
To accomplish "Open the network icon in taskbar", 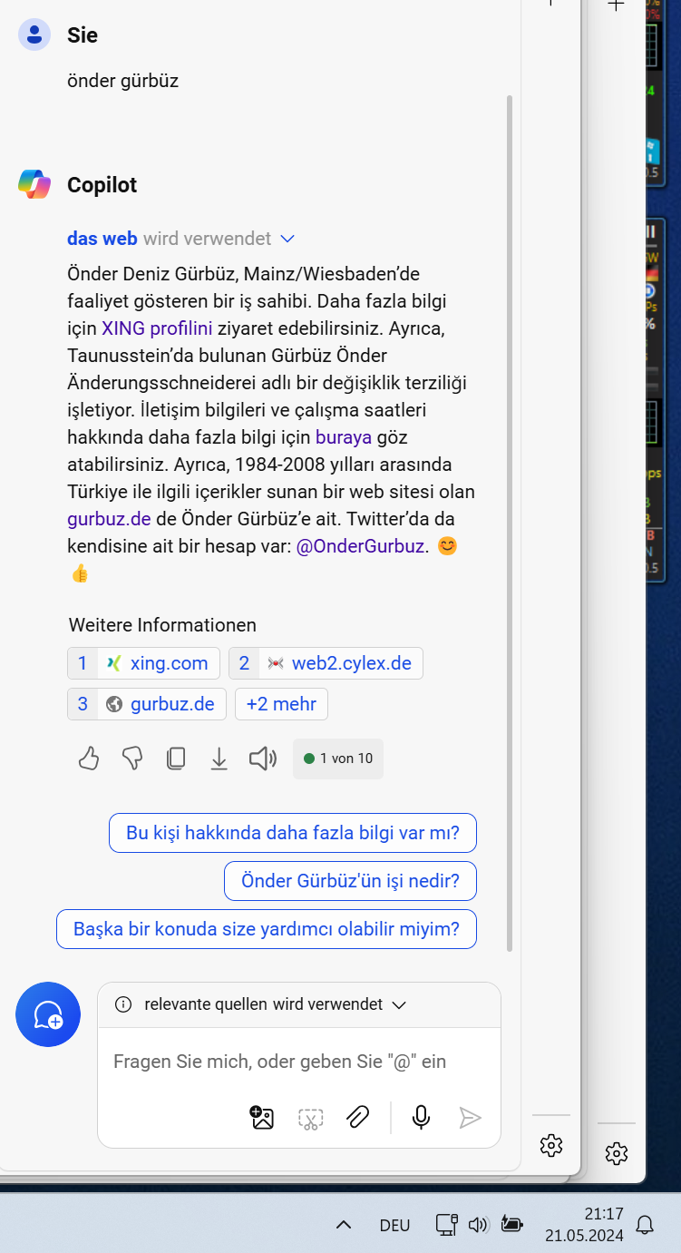I will (446, 1225).
